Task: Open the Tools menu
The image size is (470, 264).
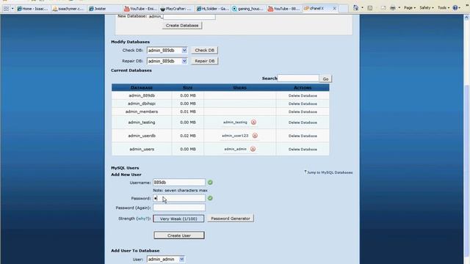Action: click(444, 8)
